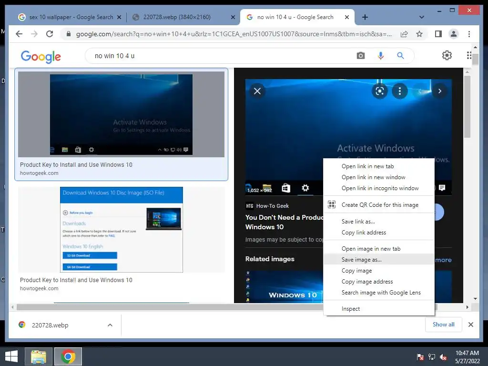Click in the Google search box
Viewport: 488px width, 366px height.
pos(224,56)
